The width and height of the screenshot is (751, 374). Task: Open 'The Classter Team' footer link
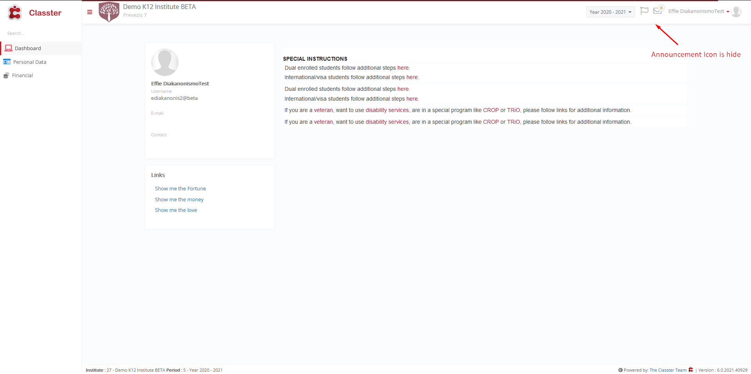point(668,370)
